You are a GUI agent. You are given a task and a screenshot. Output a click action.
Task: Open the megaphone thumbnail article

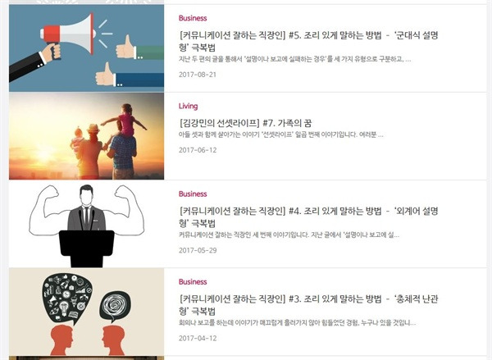click(x=86, y=48)
